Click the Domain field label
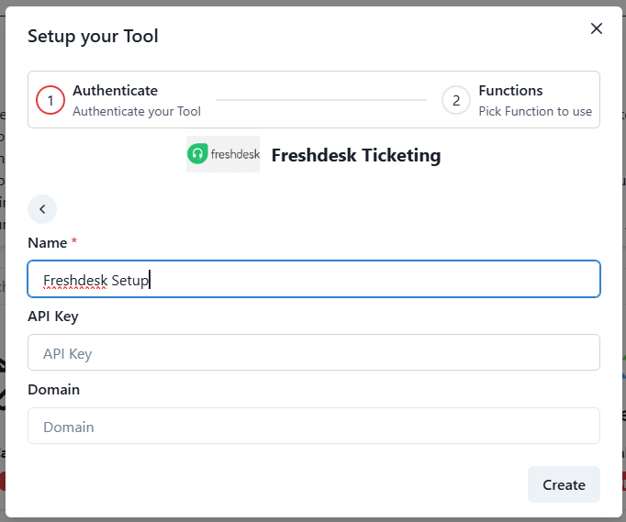The height and width of the screenshot is (522, 626). (x=54, y=390)
